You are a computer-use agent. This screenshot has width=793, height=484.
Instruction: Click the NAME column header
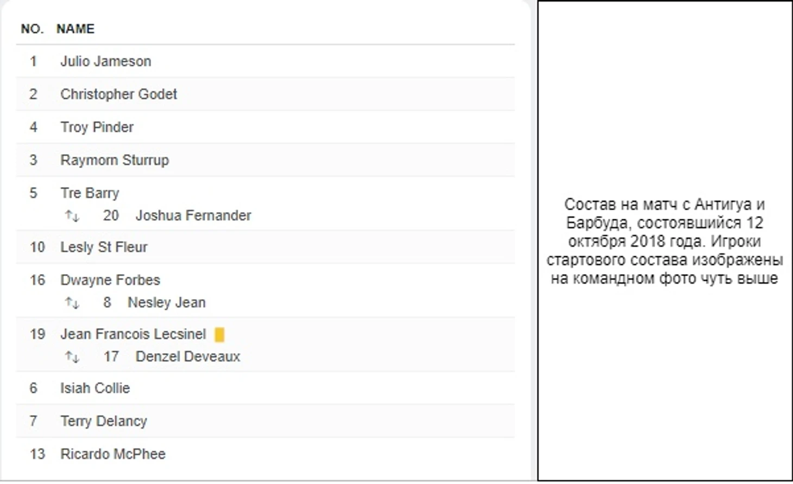tap(75, 29)
